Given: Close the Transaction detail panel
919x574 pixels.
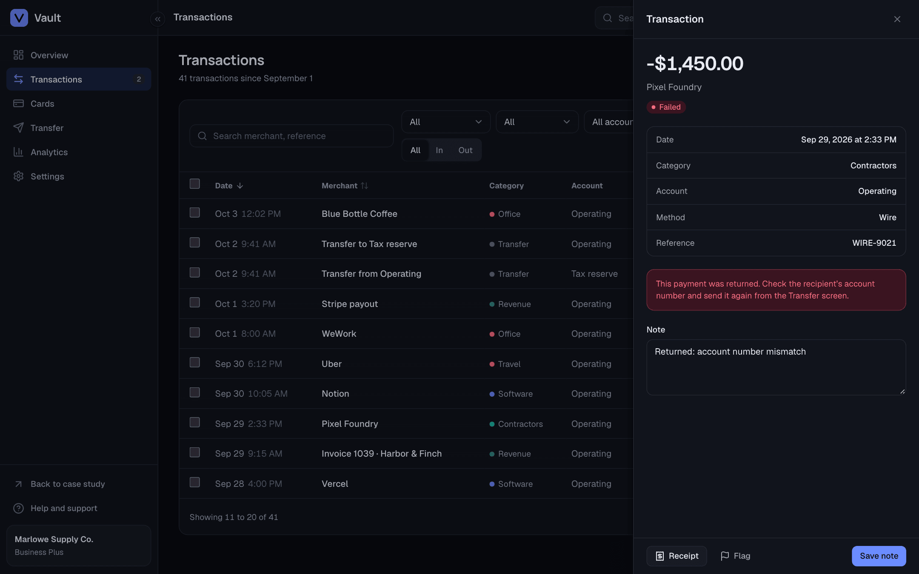Looking at the screenshot, I should [897, 19].
